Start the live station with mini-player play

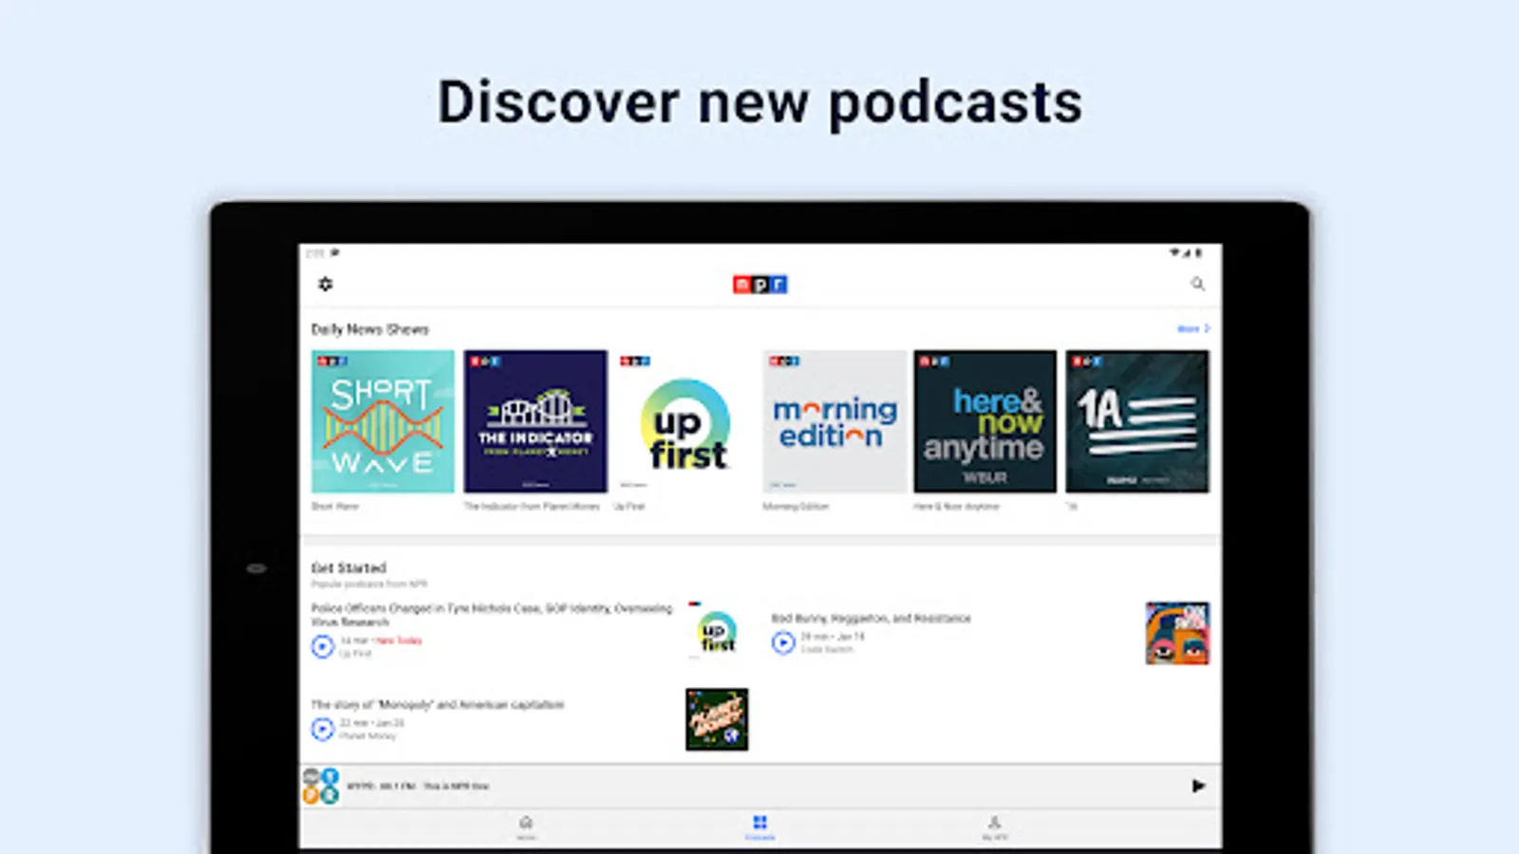click(x=1198, y=786)
